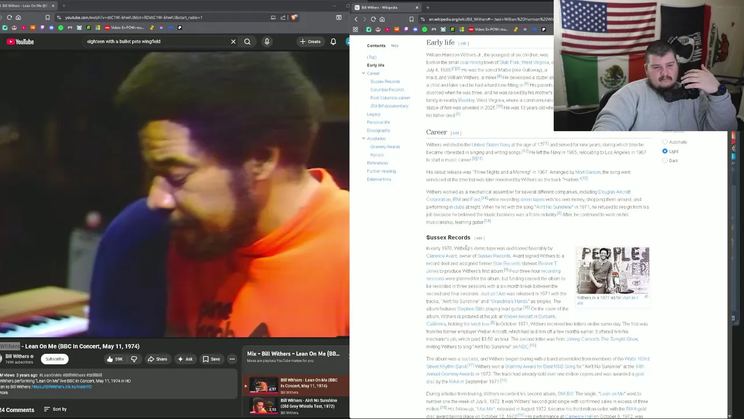Viewport: 744px width, 419px height.
Task: Open the SoundCloud bookmark in the Wikipedia window
Action: click(x=396, y=29)
